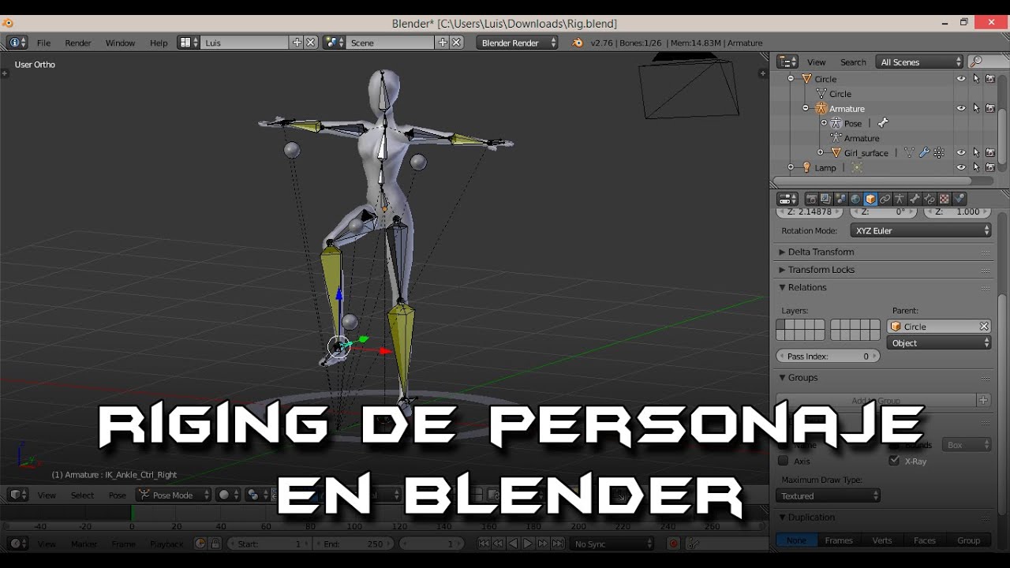Viewport: 1010px width, 568px height.
Task: Hide the Armature object via its eye icon
Action: 961,108
